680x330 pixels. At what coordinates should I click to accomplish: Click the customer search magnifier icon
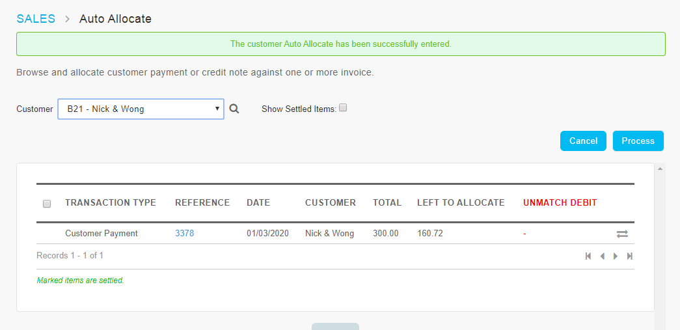pos(234,109)
